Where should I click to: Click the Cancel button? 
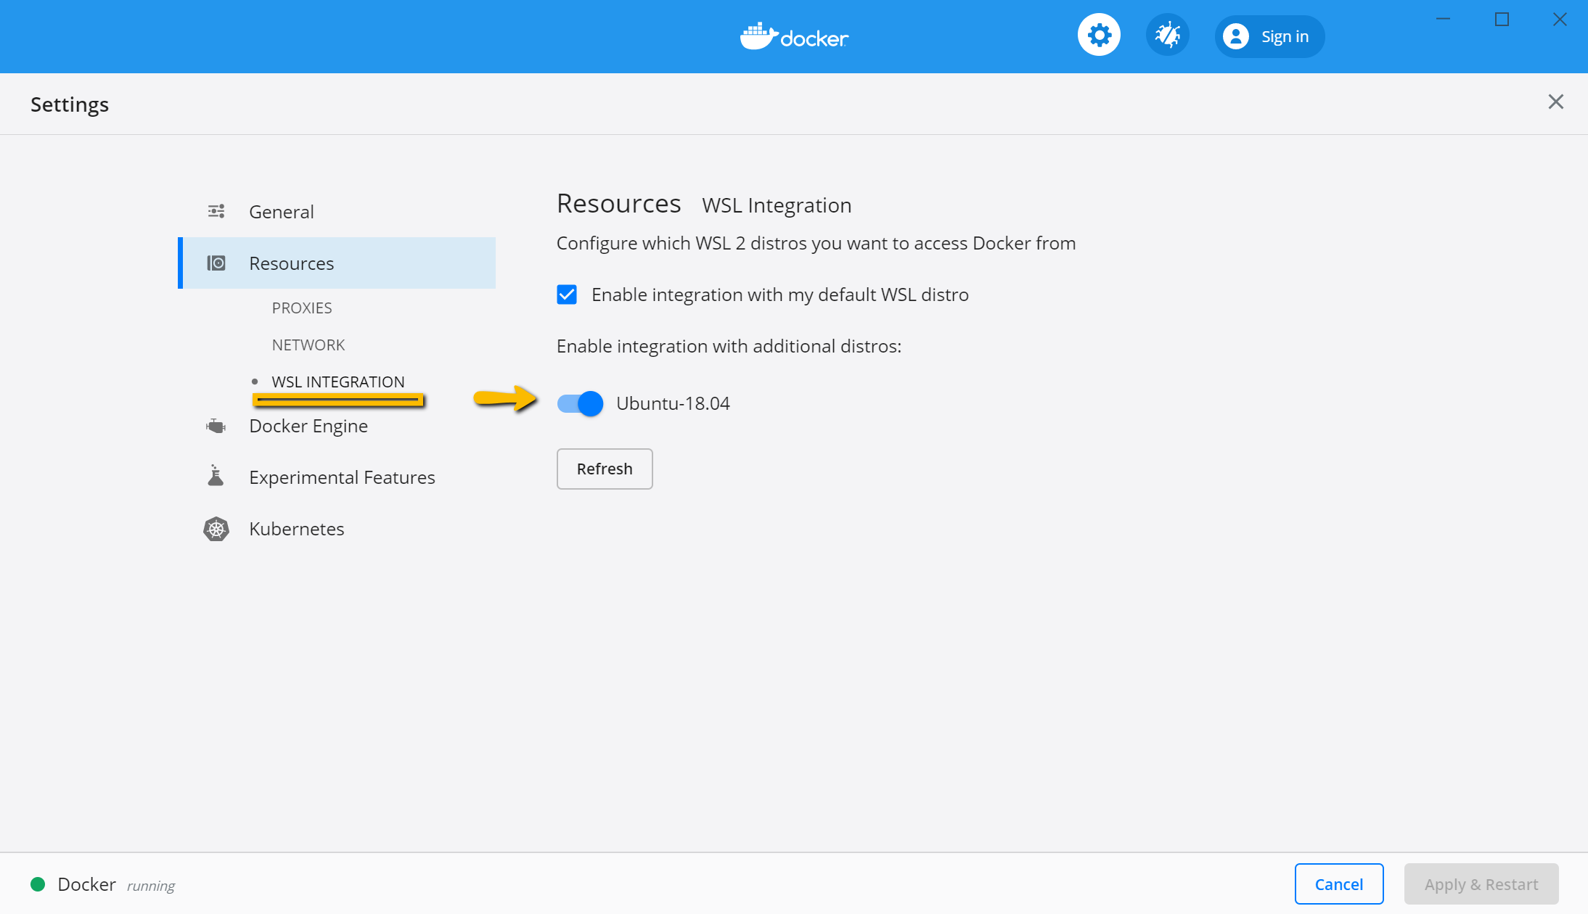[x=1338, y=884]
